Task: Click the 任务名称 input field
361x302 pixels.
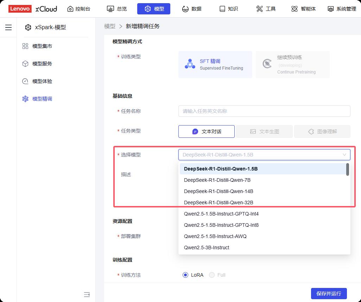Action: [264, 111]
